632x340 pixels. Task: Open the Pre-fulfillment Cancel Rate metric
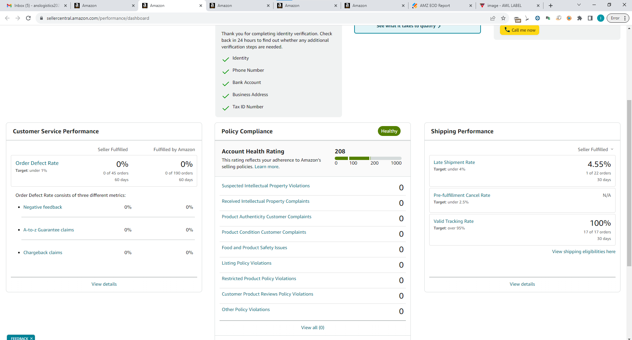pos(461,196)
